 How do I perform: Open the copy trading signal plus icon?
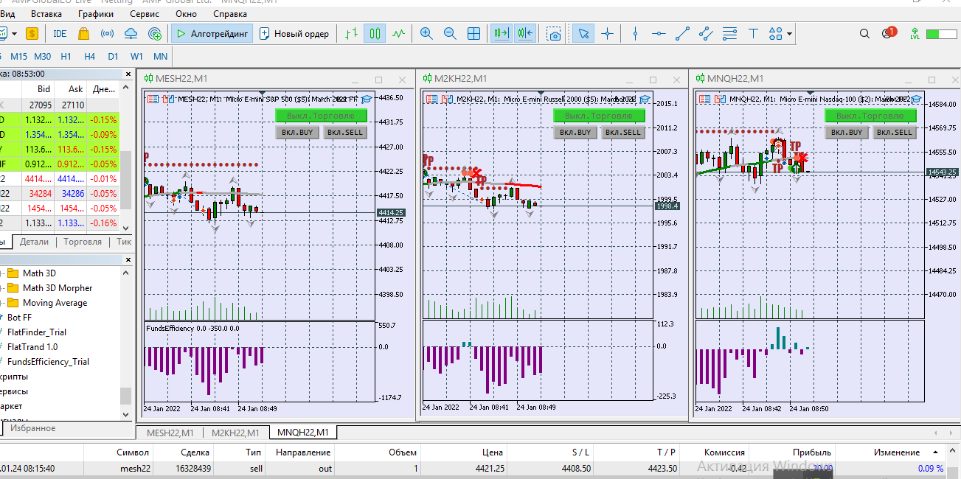click(155, 33)
